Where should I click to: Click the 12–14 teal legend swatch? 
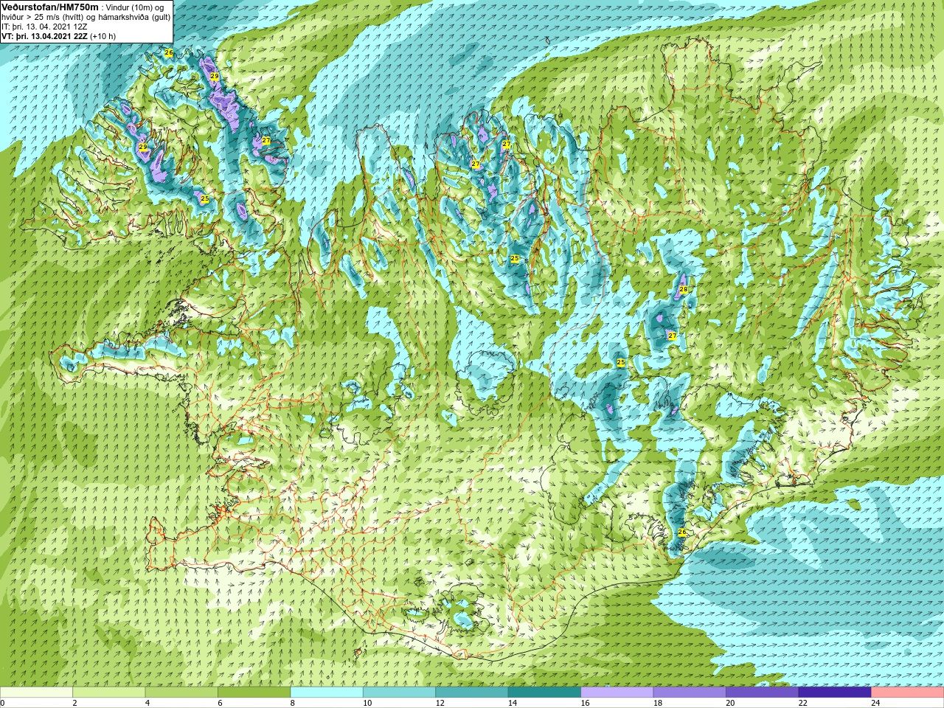click(472, 693)
